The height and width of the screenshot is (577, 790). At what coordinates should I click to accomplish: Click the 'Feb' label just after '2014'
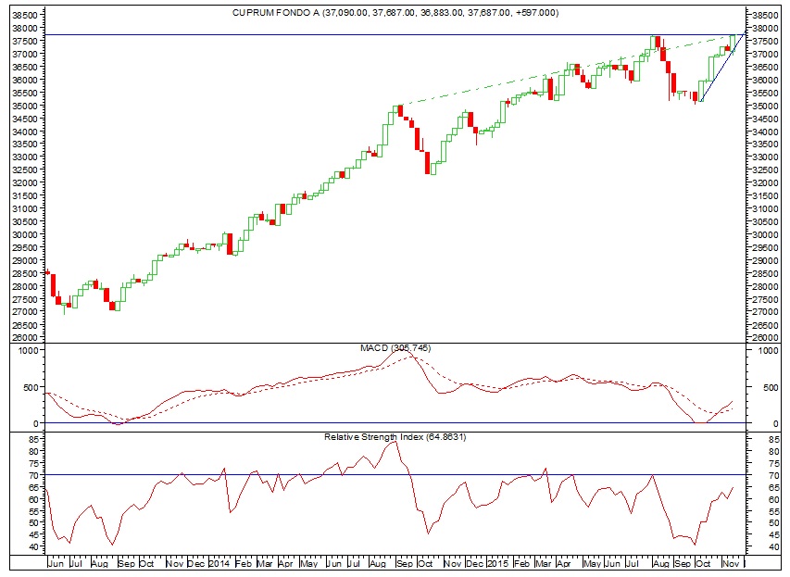coord(244,563)
